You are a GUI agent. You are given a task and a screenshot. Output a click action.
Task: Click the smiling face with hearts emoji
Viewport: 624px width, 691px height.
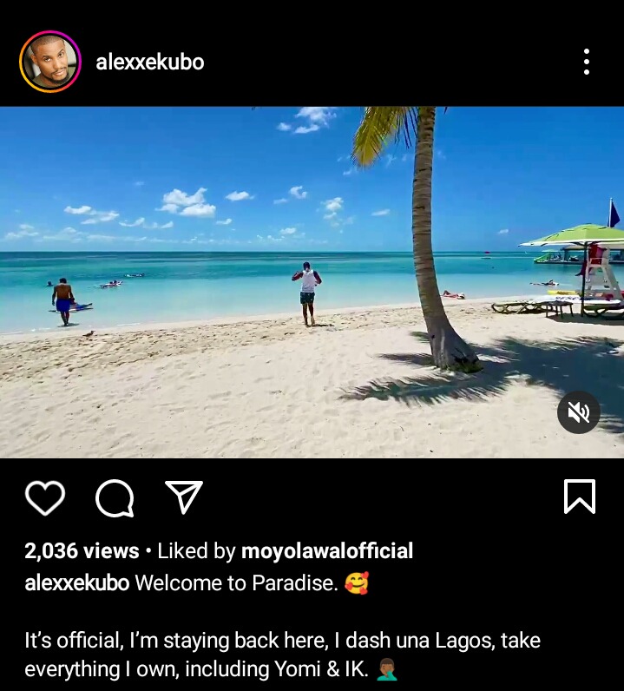click(x=357, y=583)
